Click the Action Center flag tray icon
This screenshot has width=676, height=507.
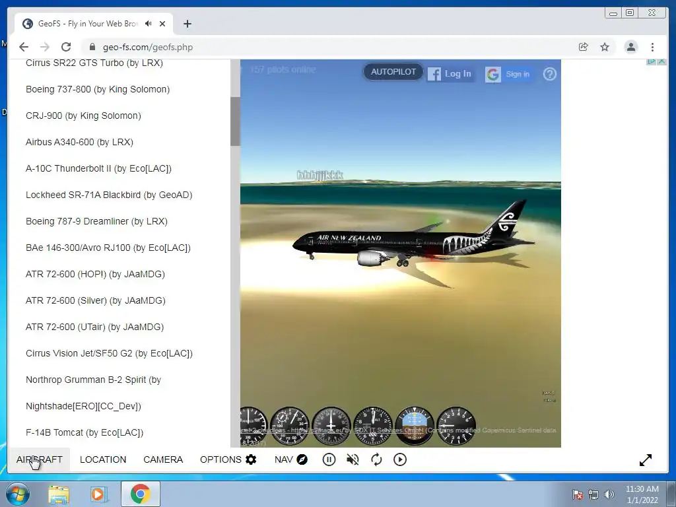[x=577, y=494]
